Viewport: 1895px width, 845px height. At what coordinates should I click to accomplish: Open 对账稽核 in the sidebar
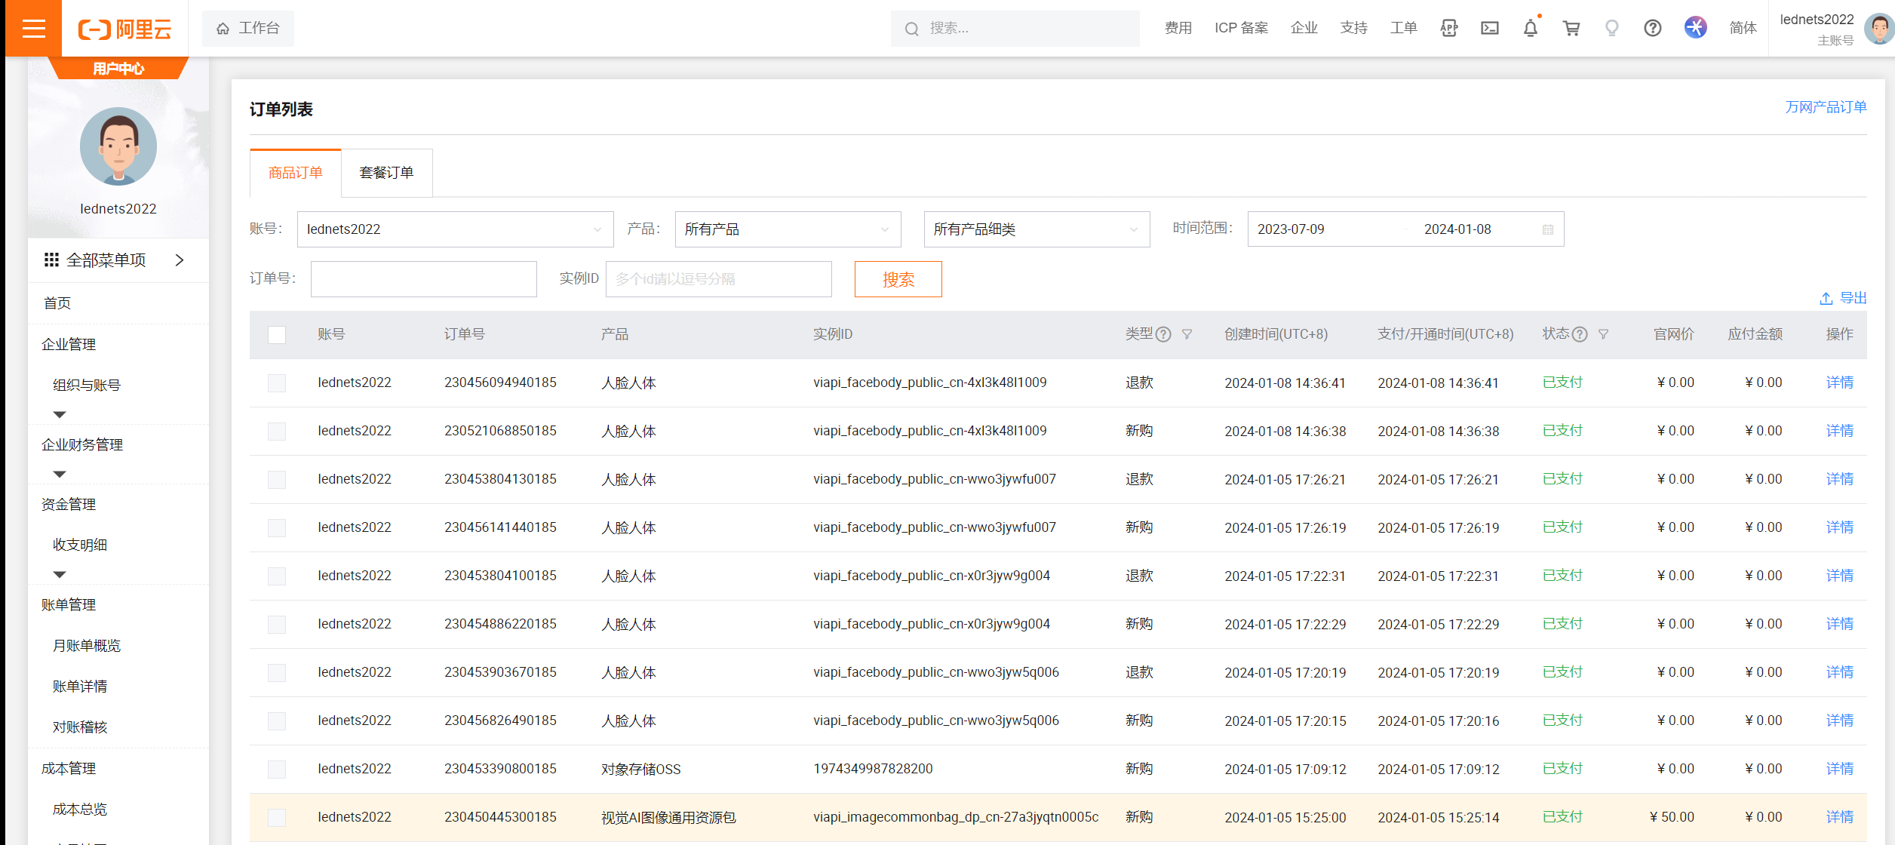pyautogui.click(x=80, y=727)
